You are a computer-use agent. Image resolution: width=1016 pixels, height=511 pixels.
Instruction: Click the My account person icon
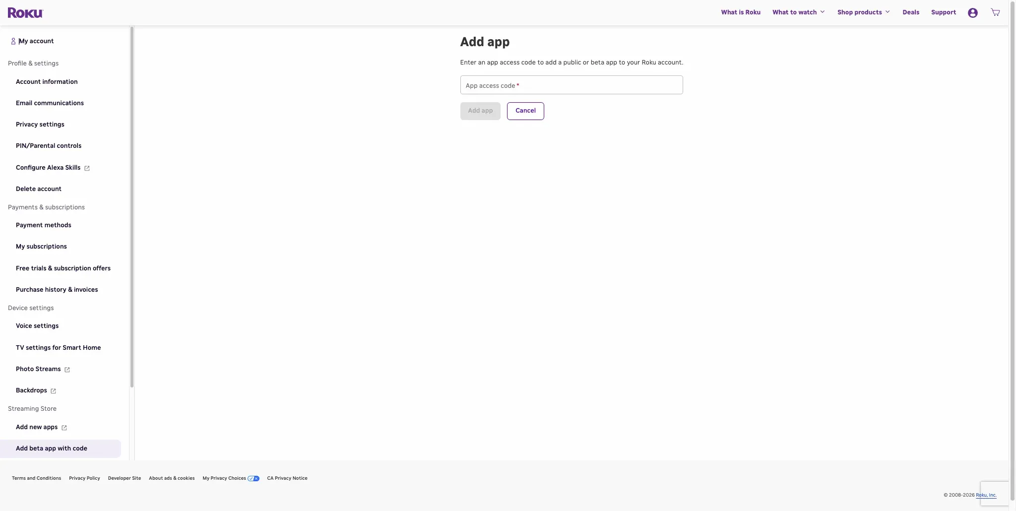13,41
